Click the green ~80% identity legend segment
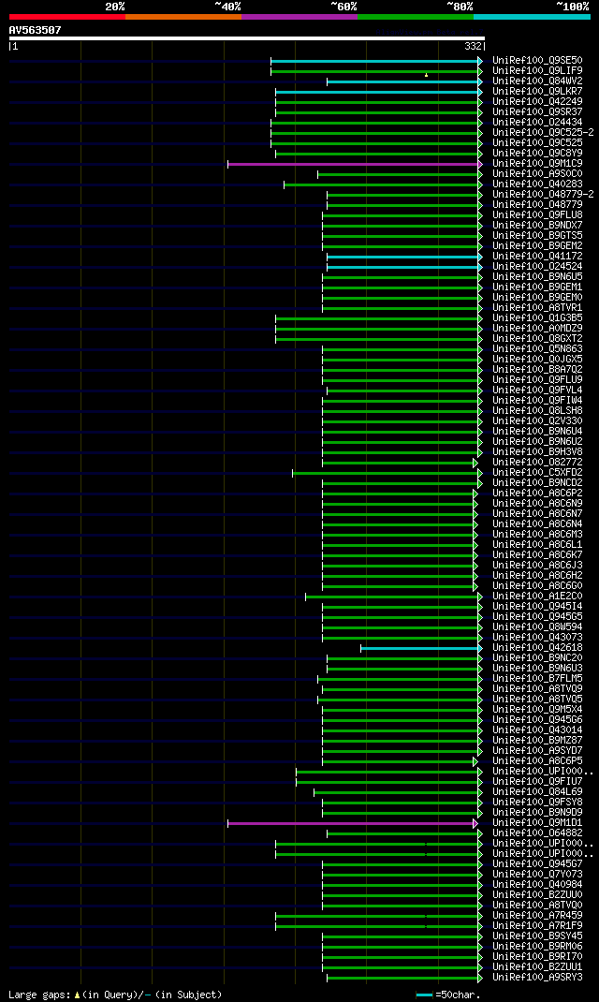This screenshot has width=599, height=1002. coord(415,16)
